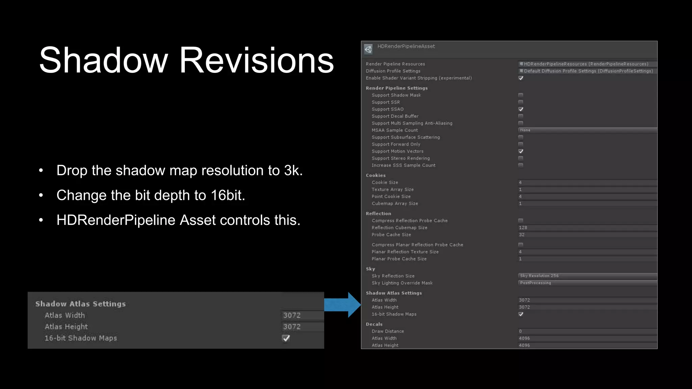The image size is (692, 389).
Task: Enable Support Shadow Mask checkbox
Action: [x=521, y=95]
